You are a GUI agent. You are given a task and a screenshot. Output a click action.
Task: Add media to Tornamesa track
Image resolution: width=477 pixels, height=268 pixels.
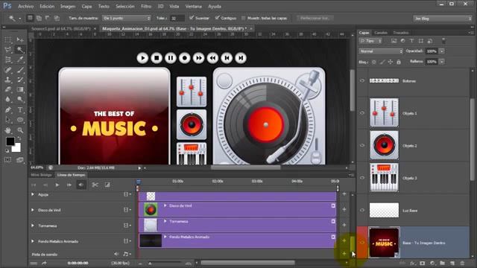pyautogui.click(x=344, y=225)
